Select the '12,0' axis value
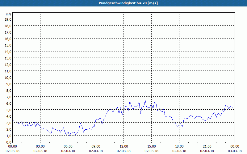The image size is (247, 154). pos(8,65)
